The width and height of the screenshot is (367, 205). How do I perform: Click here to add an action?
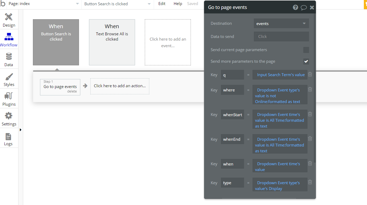coord(120,86)
